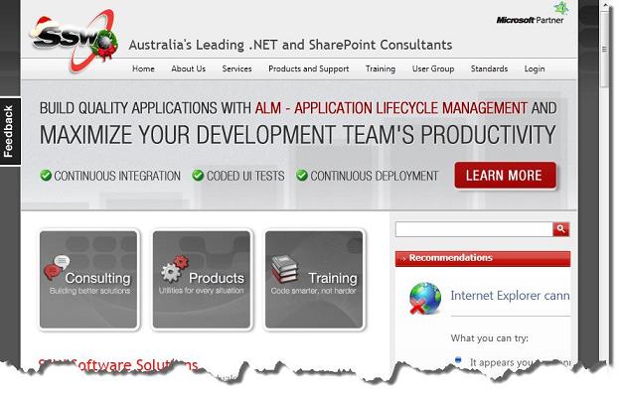The height and width of the screenshot is (397, 620).
Task: Click the Login link
Action: coord(535,68)
